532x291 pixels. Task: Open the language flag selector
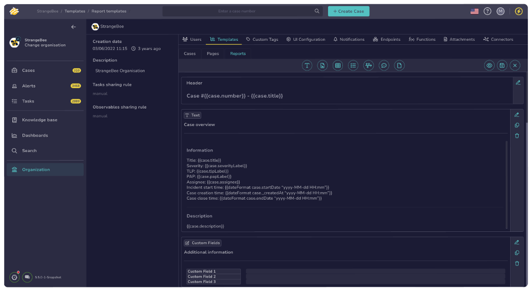point(474,11)
